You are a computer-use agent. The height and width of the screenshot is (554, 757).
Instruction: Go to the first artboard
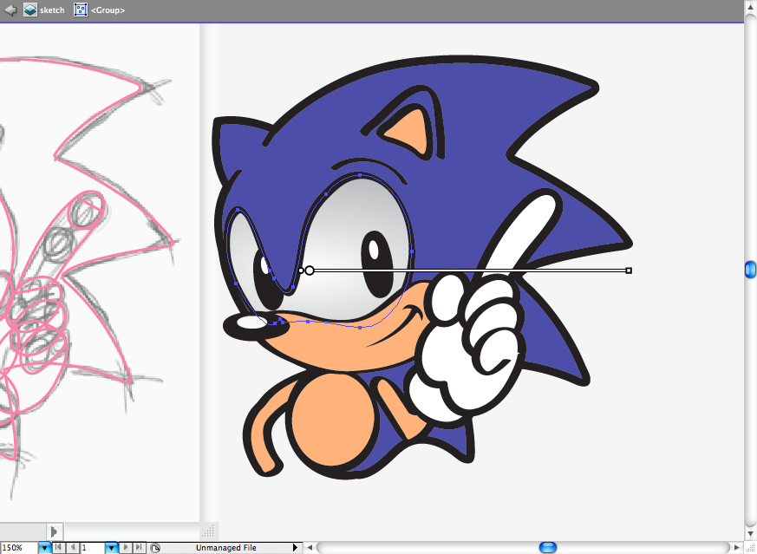[x=58, y=548]
